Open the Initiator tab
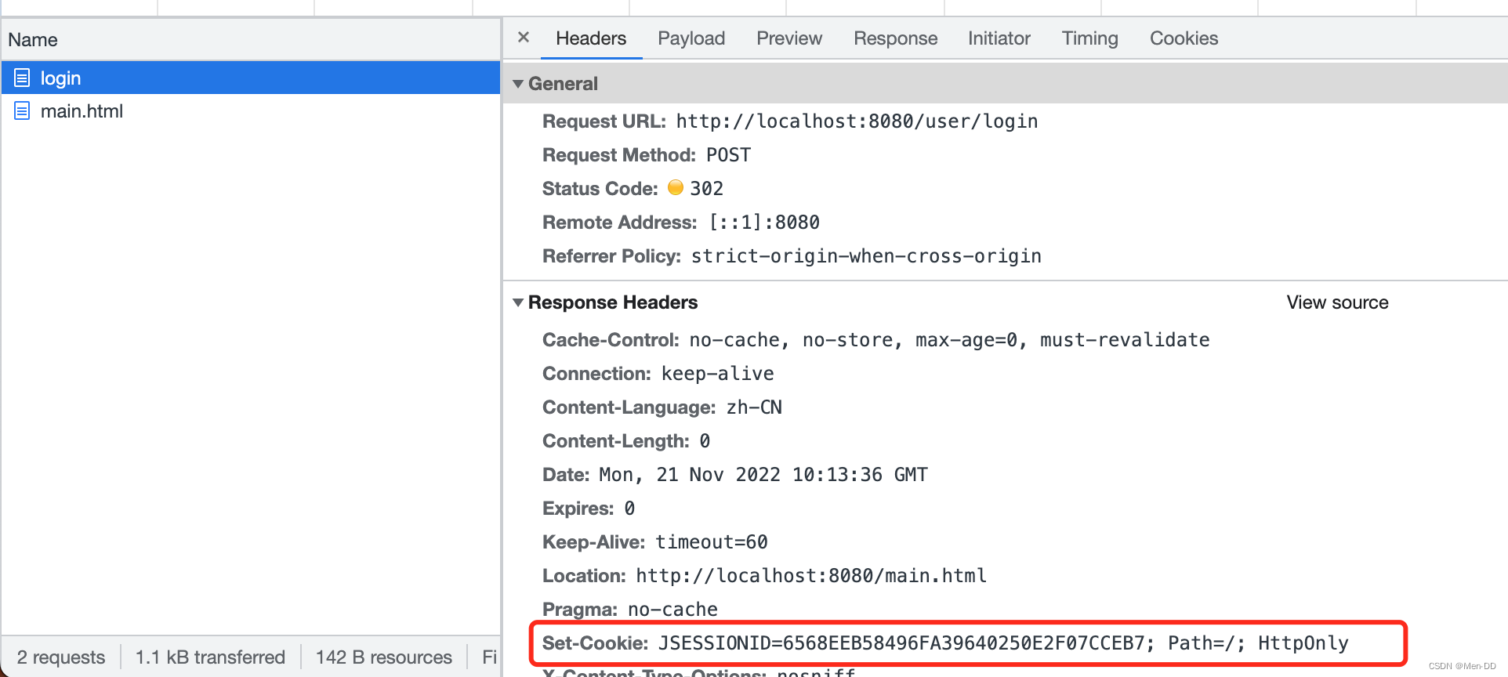Viewport: 1508px width, 677px height. click(x=999, y=38)
